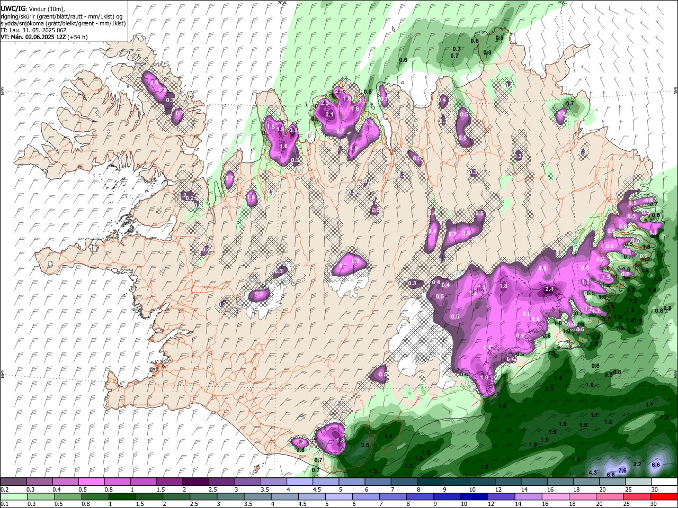This screenshot has height=508, width=678.
Task: Select the bright pink 0.5 swatch in the upper scale
Action: (x=92, y=482)
